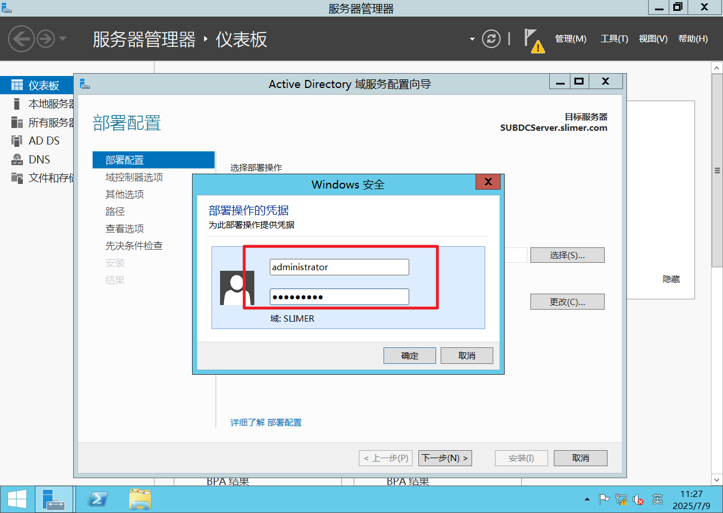Viewport: 723px width, 513px height.
Task: Select 查看选项 wizard step
Action: [125, 229]
